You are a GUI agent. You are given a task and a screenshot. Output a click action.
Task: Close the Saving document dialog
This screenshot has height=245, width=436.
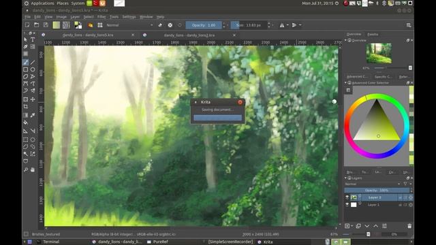[240, 102]
